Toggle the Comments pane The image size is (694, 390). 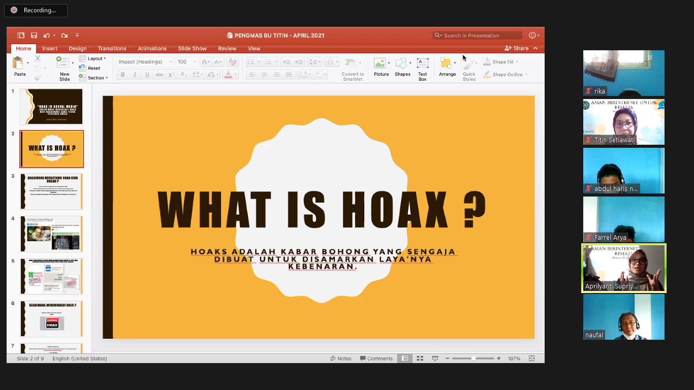(x=376, y=359)
